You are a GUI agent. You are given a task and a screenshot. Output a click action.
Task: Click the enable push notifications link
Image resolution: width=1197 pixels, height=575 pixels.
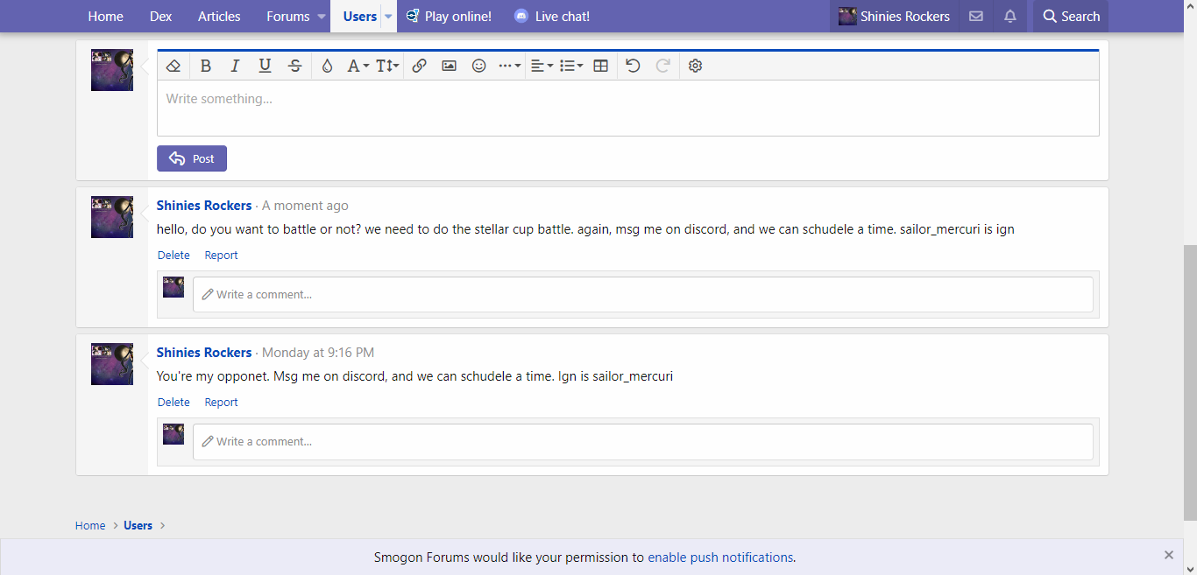(x=720, y=557)
